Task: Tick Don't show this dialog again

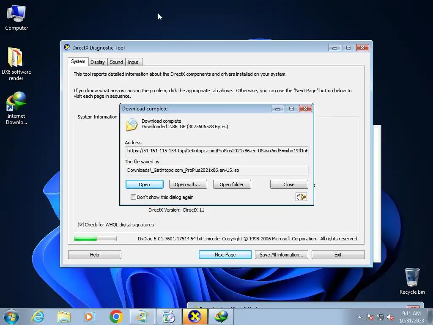Action: point(133,197)
